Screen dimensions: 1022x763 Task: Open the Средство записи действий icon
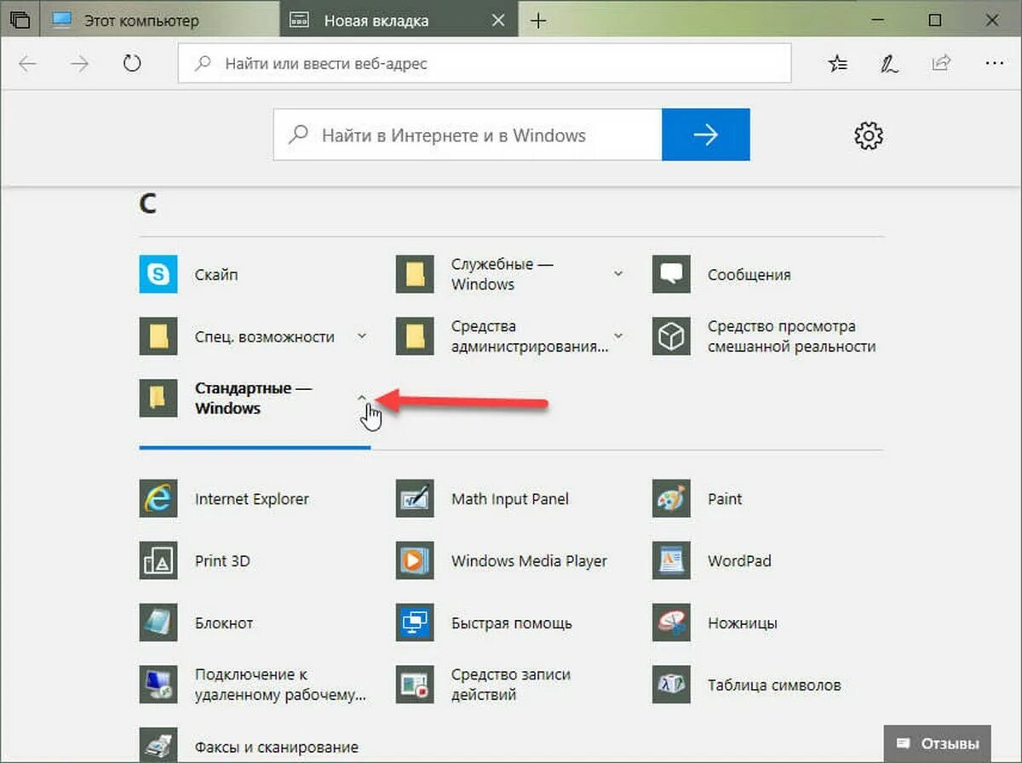tap(416, 685)
